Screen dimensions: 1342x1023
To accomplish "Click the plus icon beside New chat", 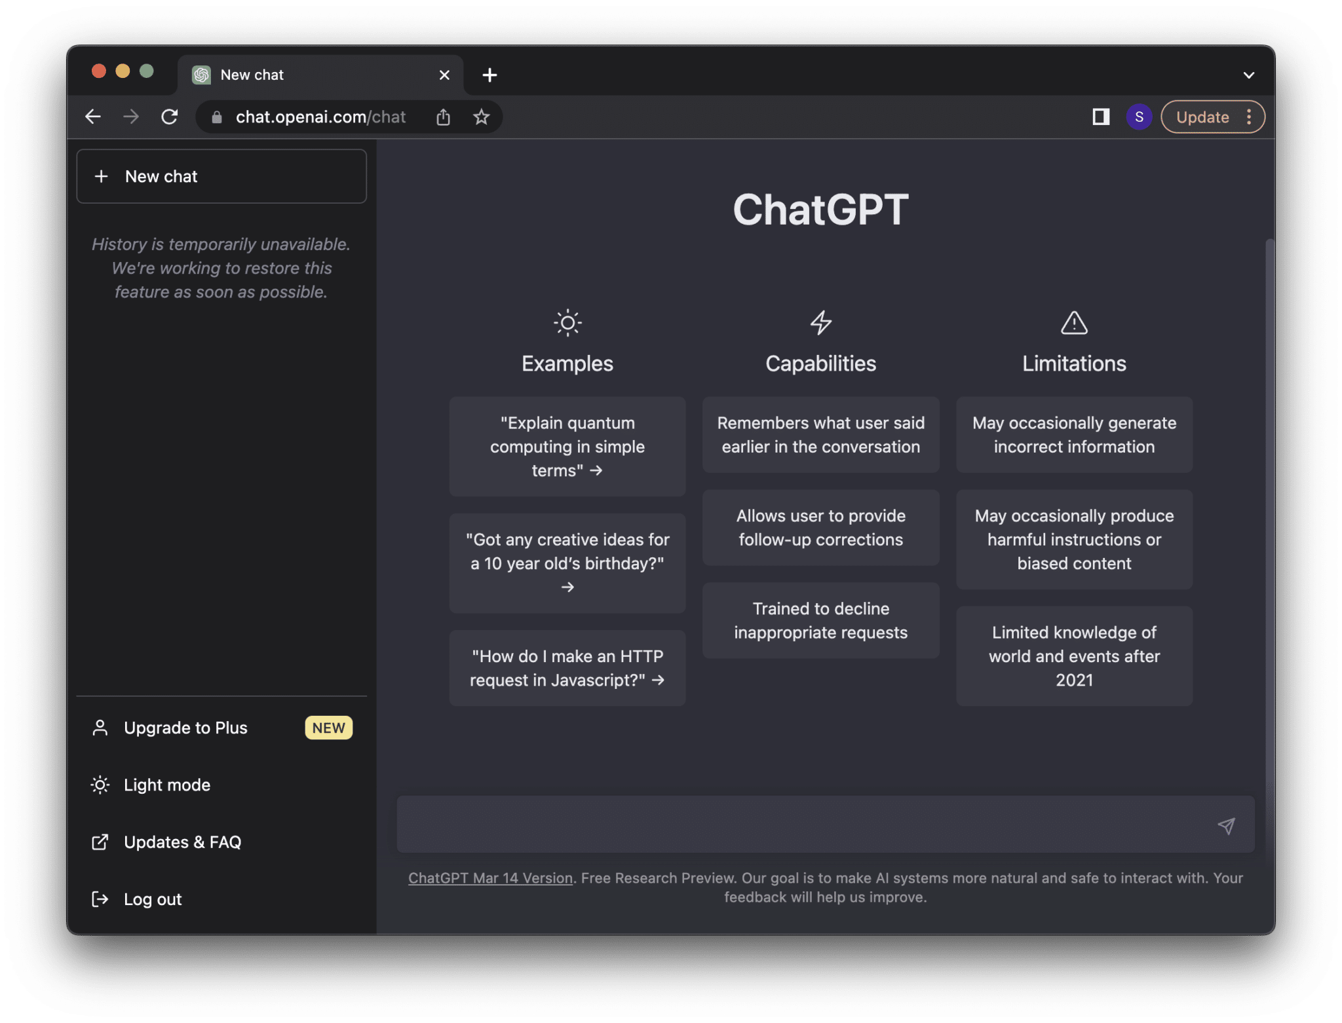I will point(101,176).
